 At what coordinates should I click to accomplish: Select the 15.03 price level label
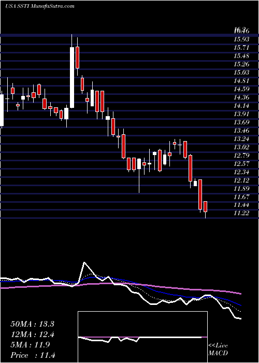(241, 73)
